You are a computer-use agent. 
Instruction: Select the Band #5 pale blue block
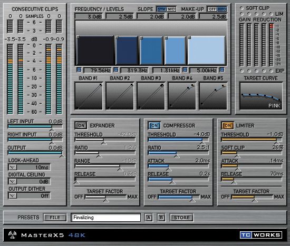click(x=207, y=50)
